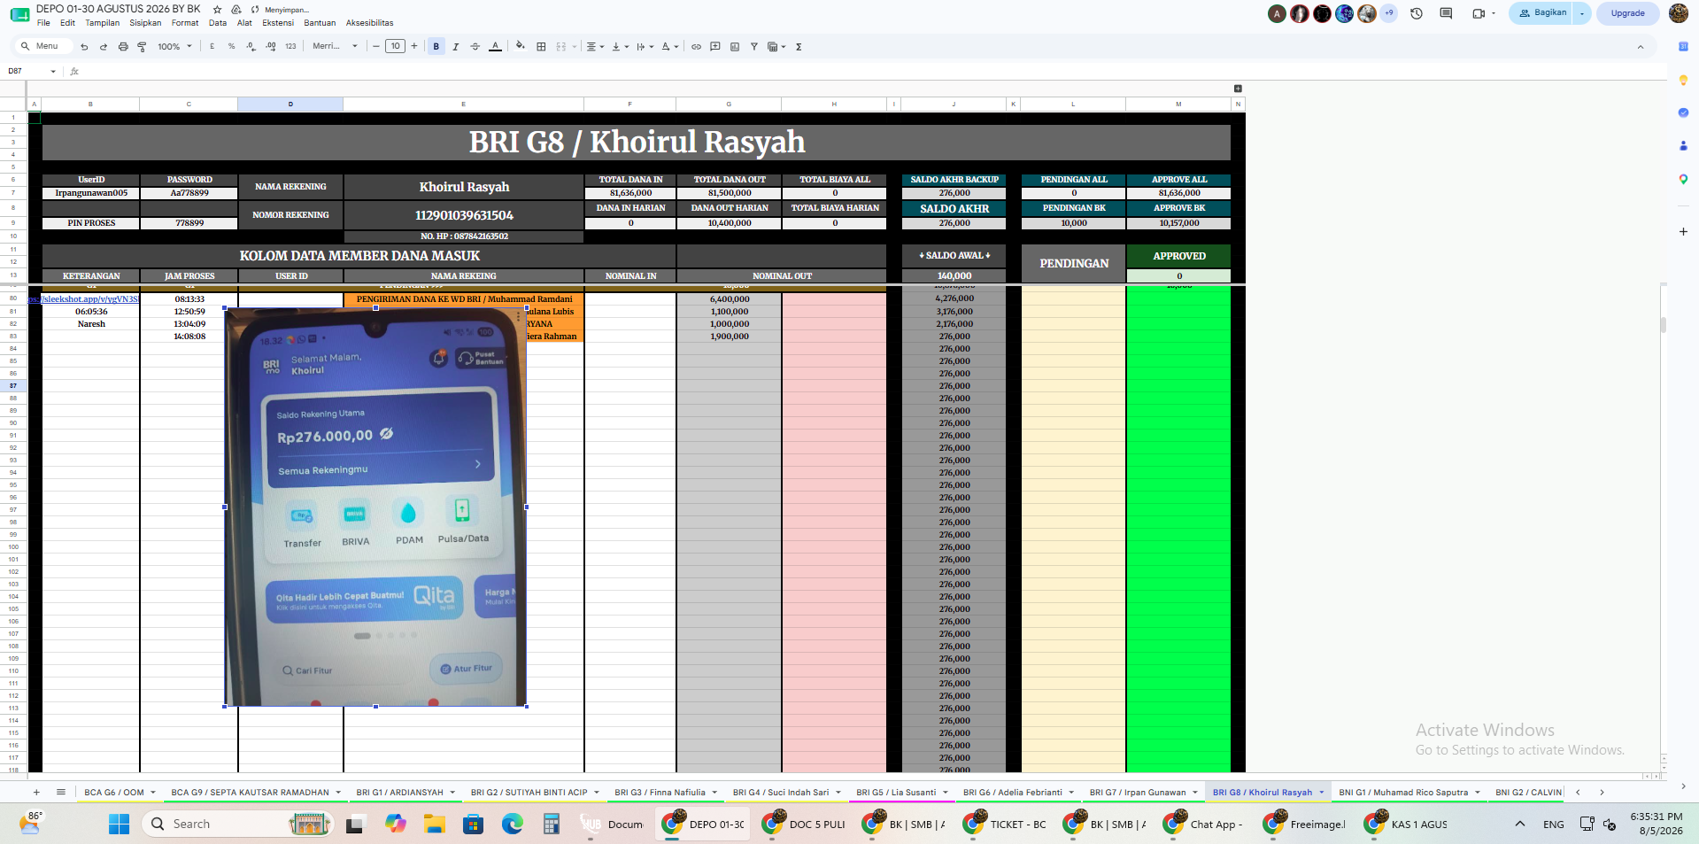The width and height of the screenshot is (1699, 844).
Task: Decrease decimal places
Action: point(251,47)
